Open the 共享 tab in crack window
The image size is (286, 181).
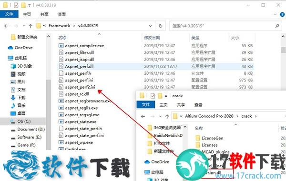point(181,105)
